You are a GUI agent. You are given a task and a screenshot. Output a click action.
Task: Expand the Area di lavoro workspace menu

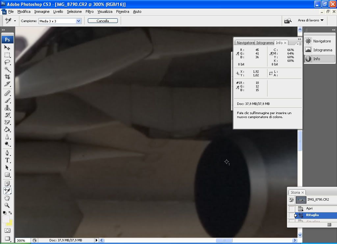(x=310, y=20)
